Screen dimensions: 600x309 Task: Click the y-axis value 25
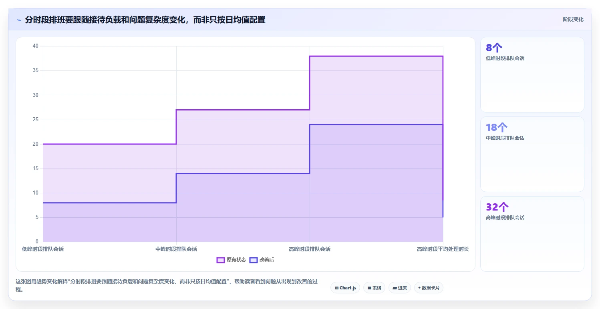point(36,120)
